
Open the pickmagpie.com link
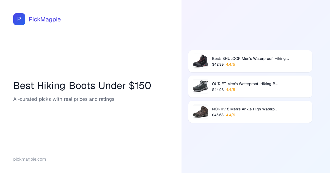(x=29, y=159)
